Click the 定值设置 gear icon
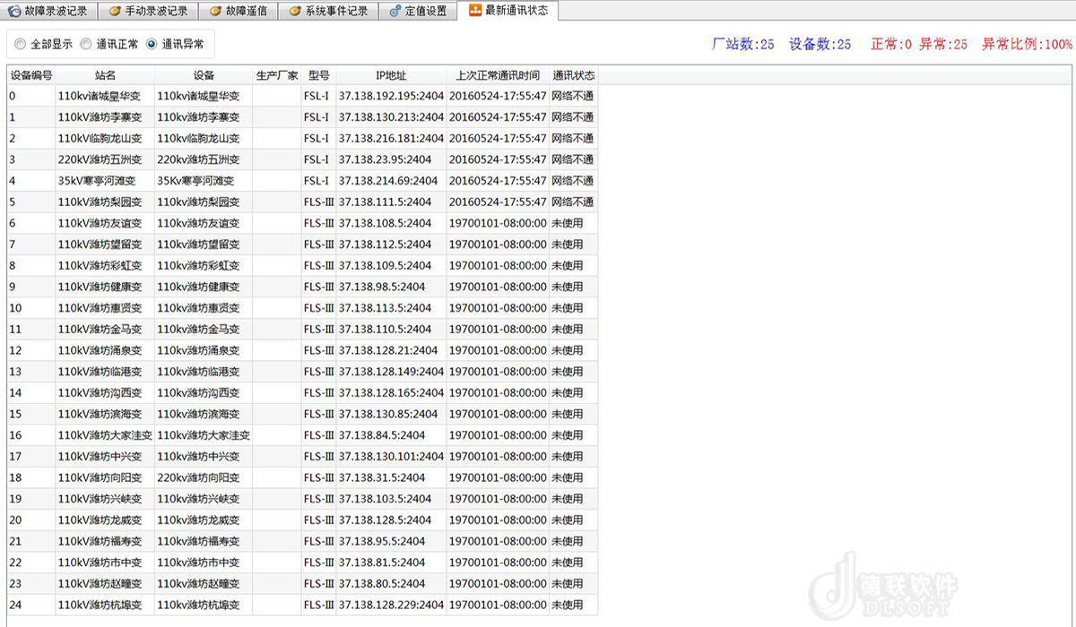This screenshot has height=627, width=1076. click(x=395, y=12)
